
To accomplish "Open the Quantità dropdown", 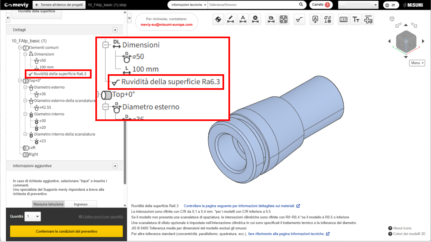I will click(x=33, y=216).
